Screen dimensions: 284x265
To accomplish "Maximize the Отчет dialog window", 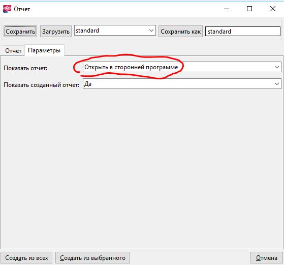I will click(x=249, y=9).
